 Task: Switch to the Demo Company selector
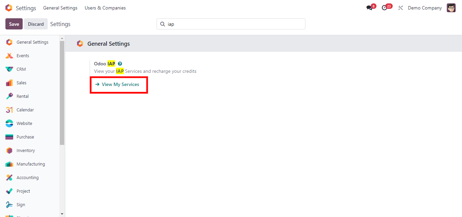point(425,8)
